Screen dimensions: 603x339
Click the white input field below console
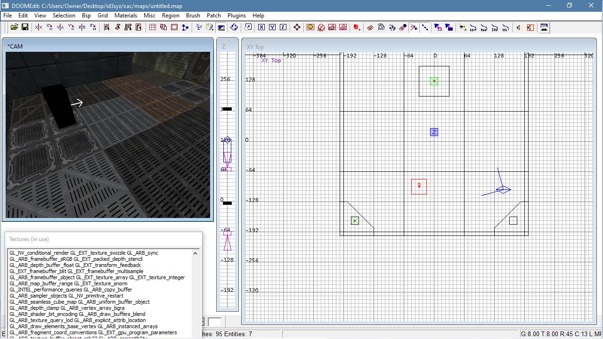coord(214,322)
